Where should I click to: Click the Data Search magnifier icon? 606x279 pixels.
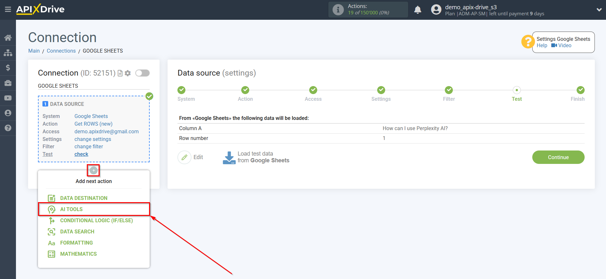tap(51, 231)
